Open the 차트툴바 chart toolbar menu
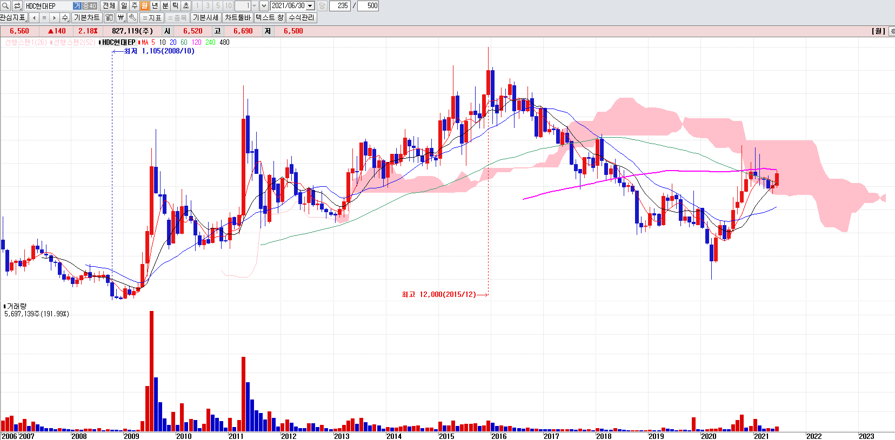 [238, 18]
